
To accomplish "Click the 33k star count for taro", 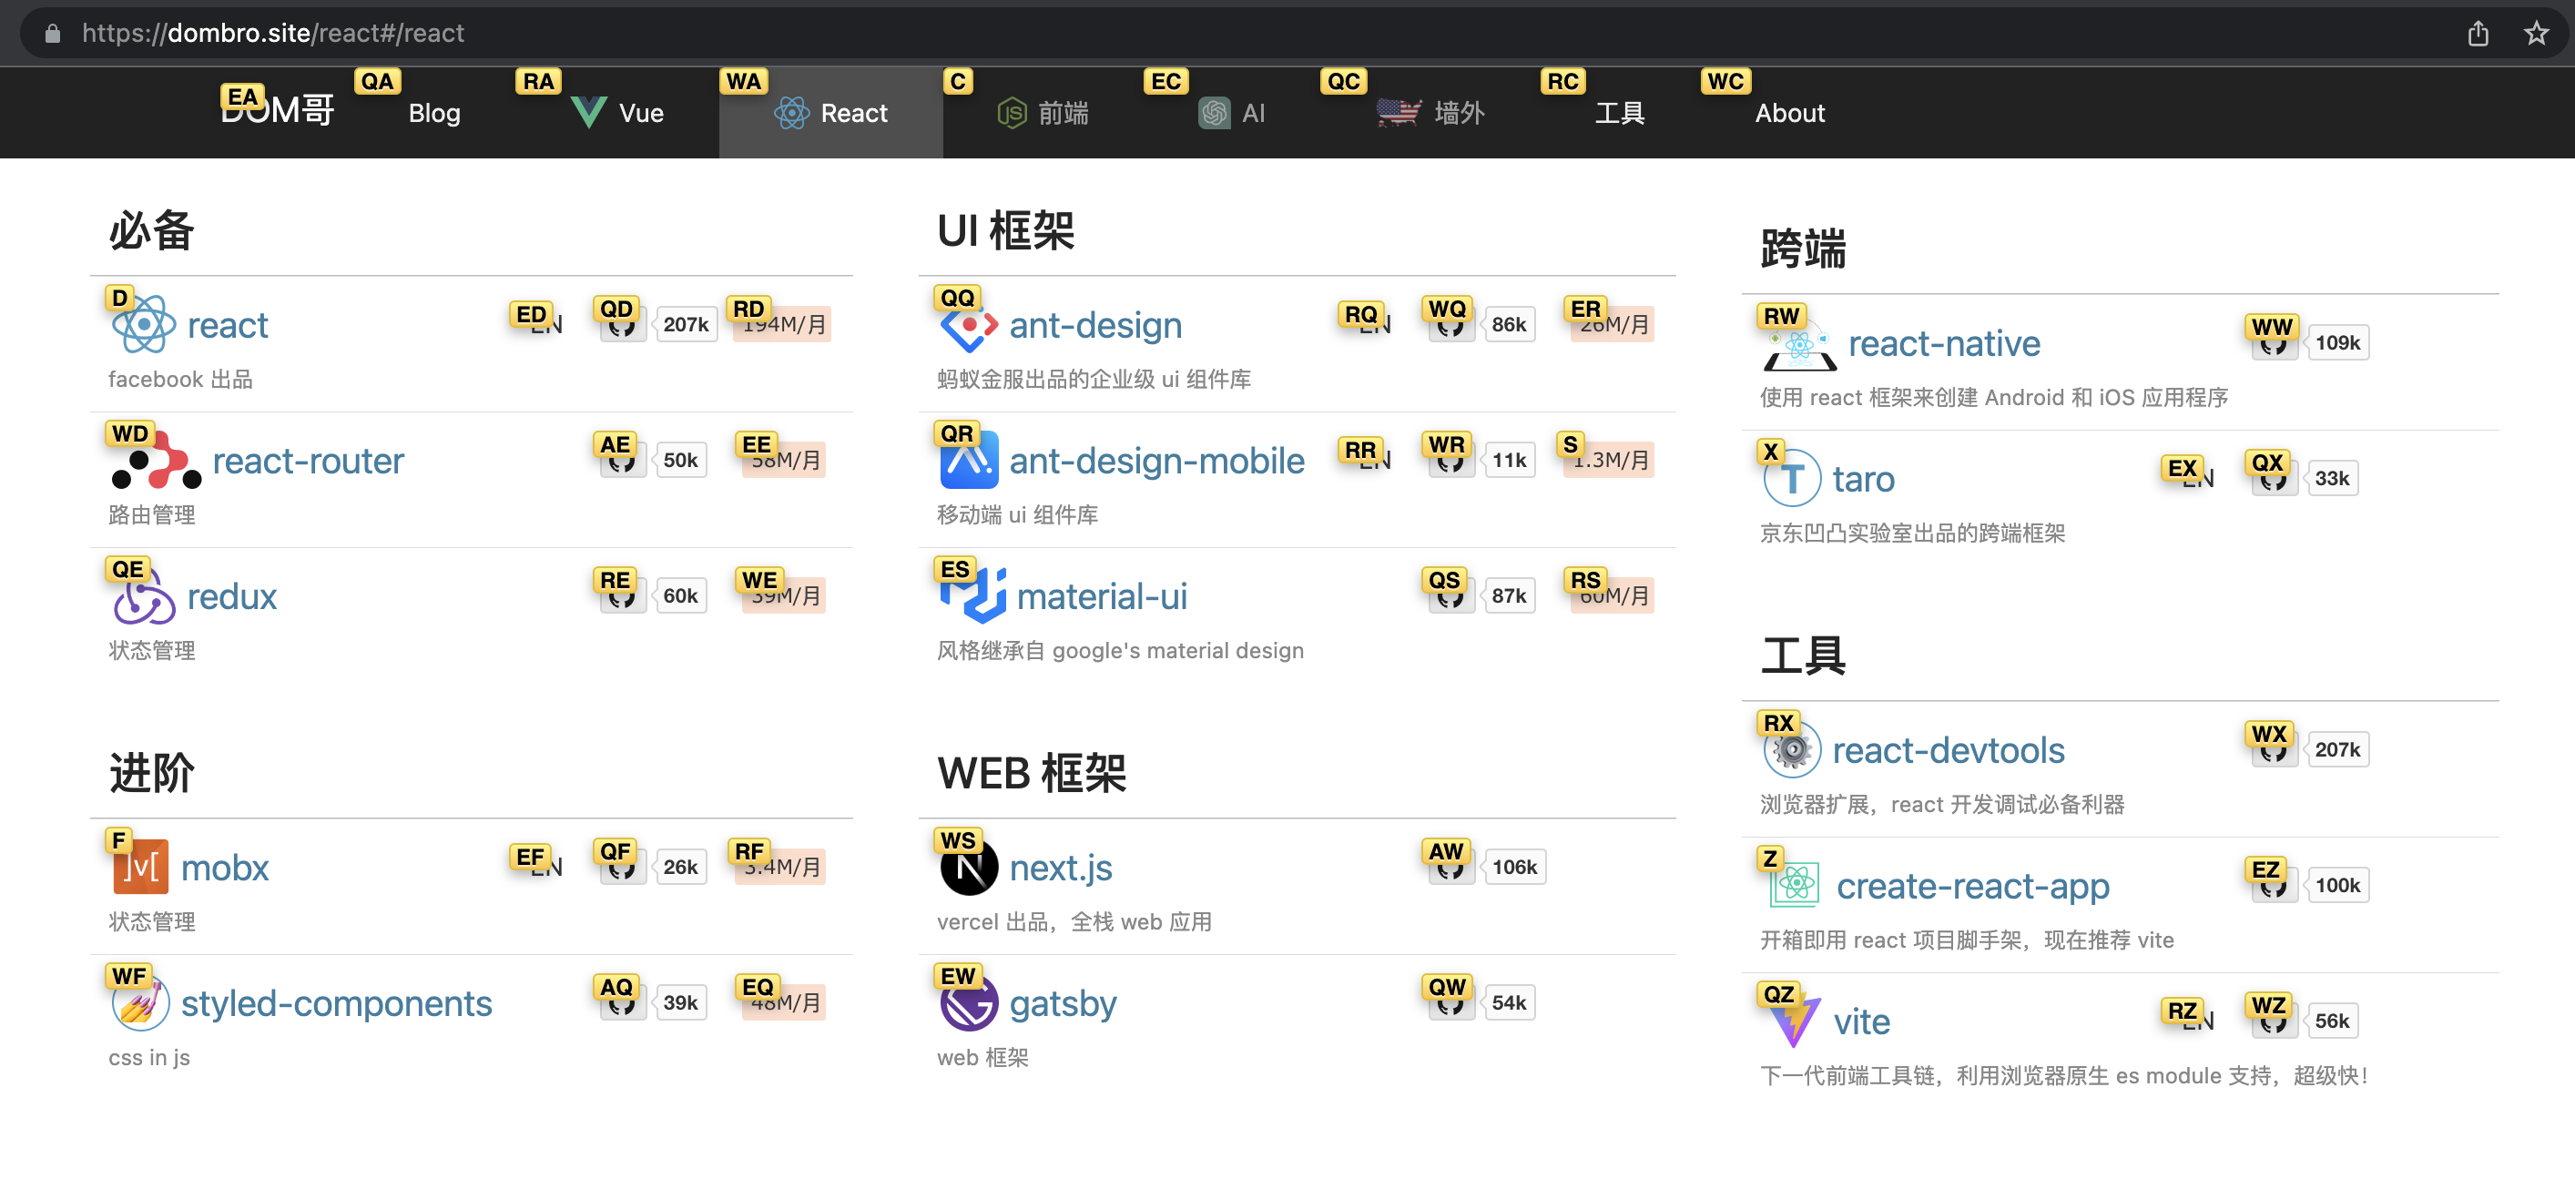I will (2331, 479).
